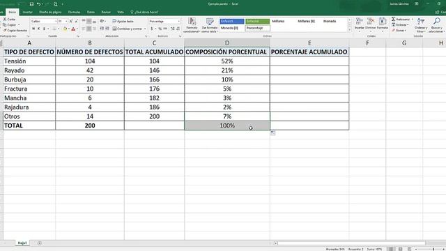Toggle bold (N) formatting

33,29
